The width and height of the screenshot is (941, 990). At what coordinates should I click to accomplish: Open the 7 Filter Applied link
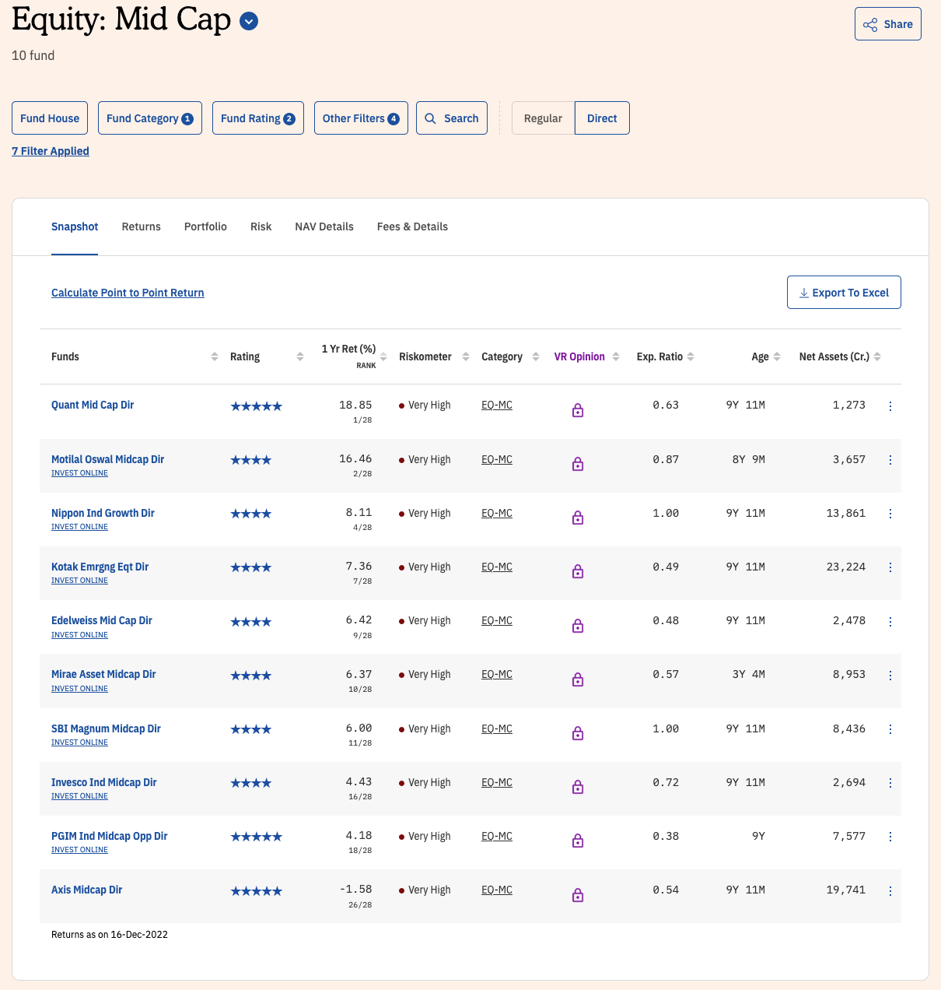point(50,150)
